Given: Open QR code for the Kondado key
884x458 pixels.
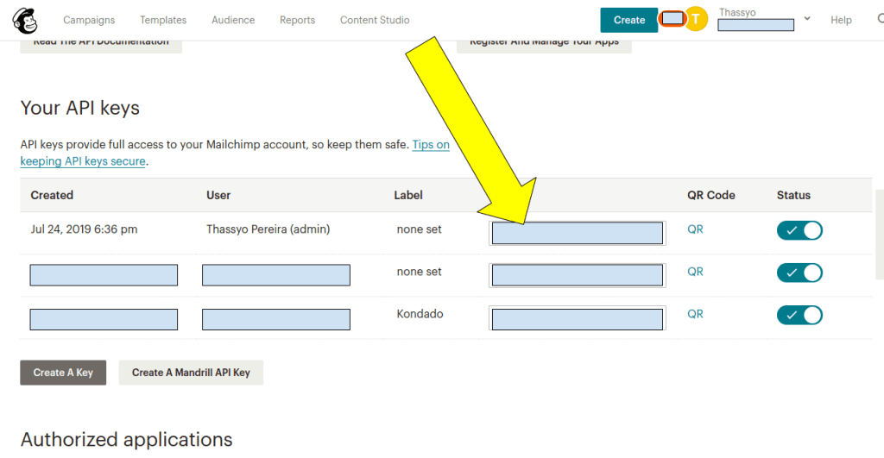Looking at the screenshot, I should tap(695, 314).
